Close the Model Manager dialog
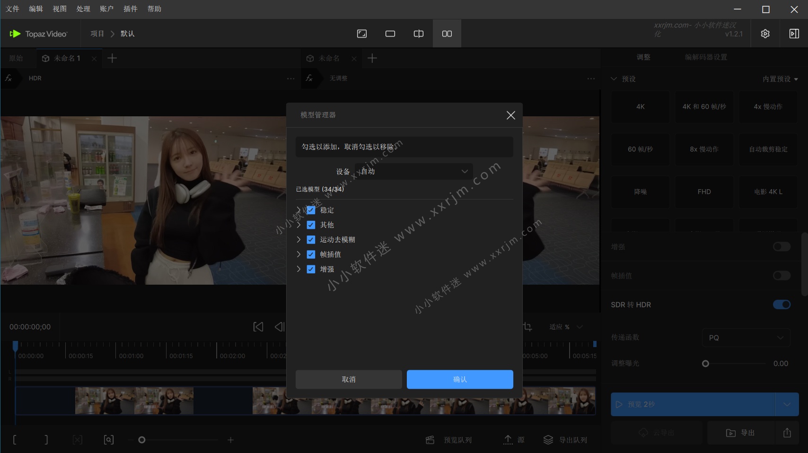808x453 pixels. coord(510,115)
